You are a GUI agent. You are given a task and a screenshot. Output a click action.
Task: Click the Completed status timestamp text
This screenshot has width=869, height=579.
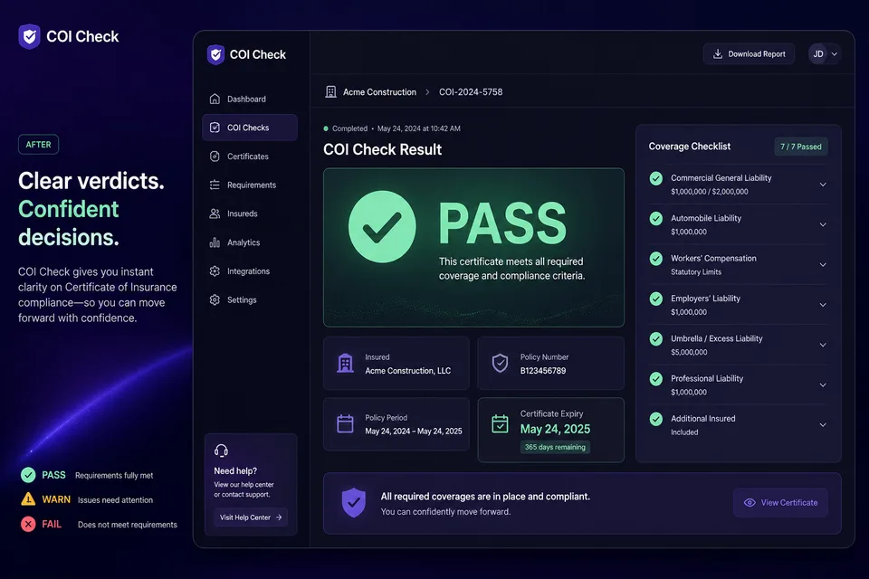click(396, 128)
